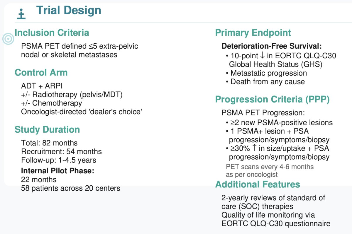Click the Inclusion Criteria heading
Screen dimensions: 352x234
[52, 33]
